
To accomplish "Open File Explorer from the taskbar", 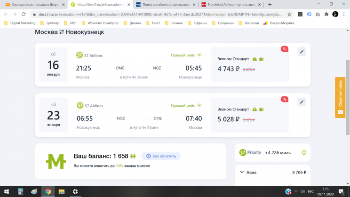I will click(61, 192).
